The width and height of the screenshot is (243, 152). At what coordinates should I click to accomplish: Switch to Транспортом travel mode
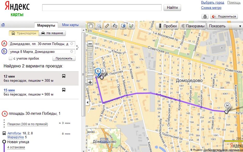click(x=24, y=33)
